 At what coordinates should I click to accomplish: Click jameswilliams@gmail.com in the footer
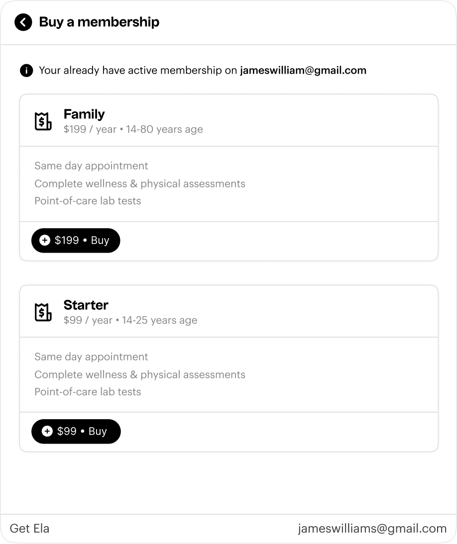372,529
